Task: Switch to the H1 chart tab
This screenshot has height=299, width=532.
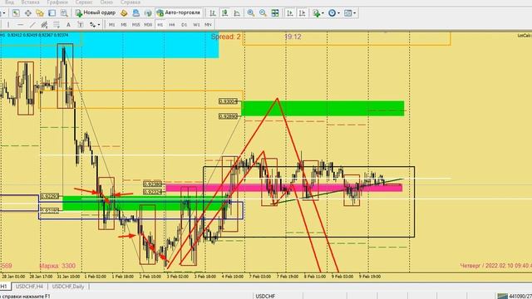Action: pyautogui.click(x=5, y=287)
